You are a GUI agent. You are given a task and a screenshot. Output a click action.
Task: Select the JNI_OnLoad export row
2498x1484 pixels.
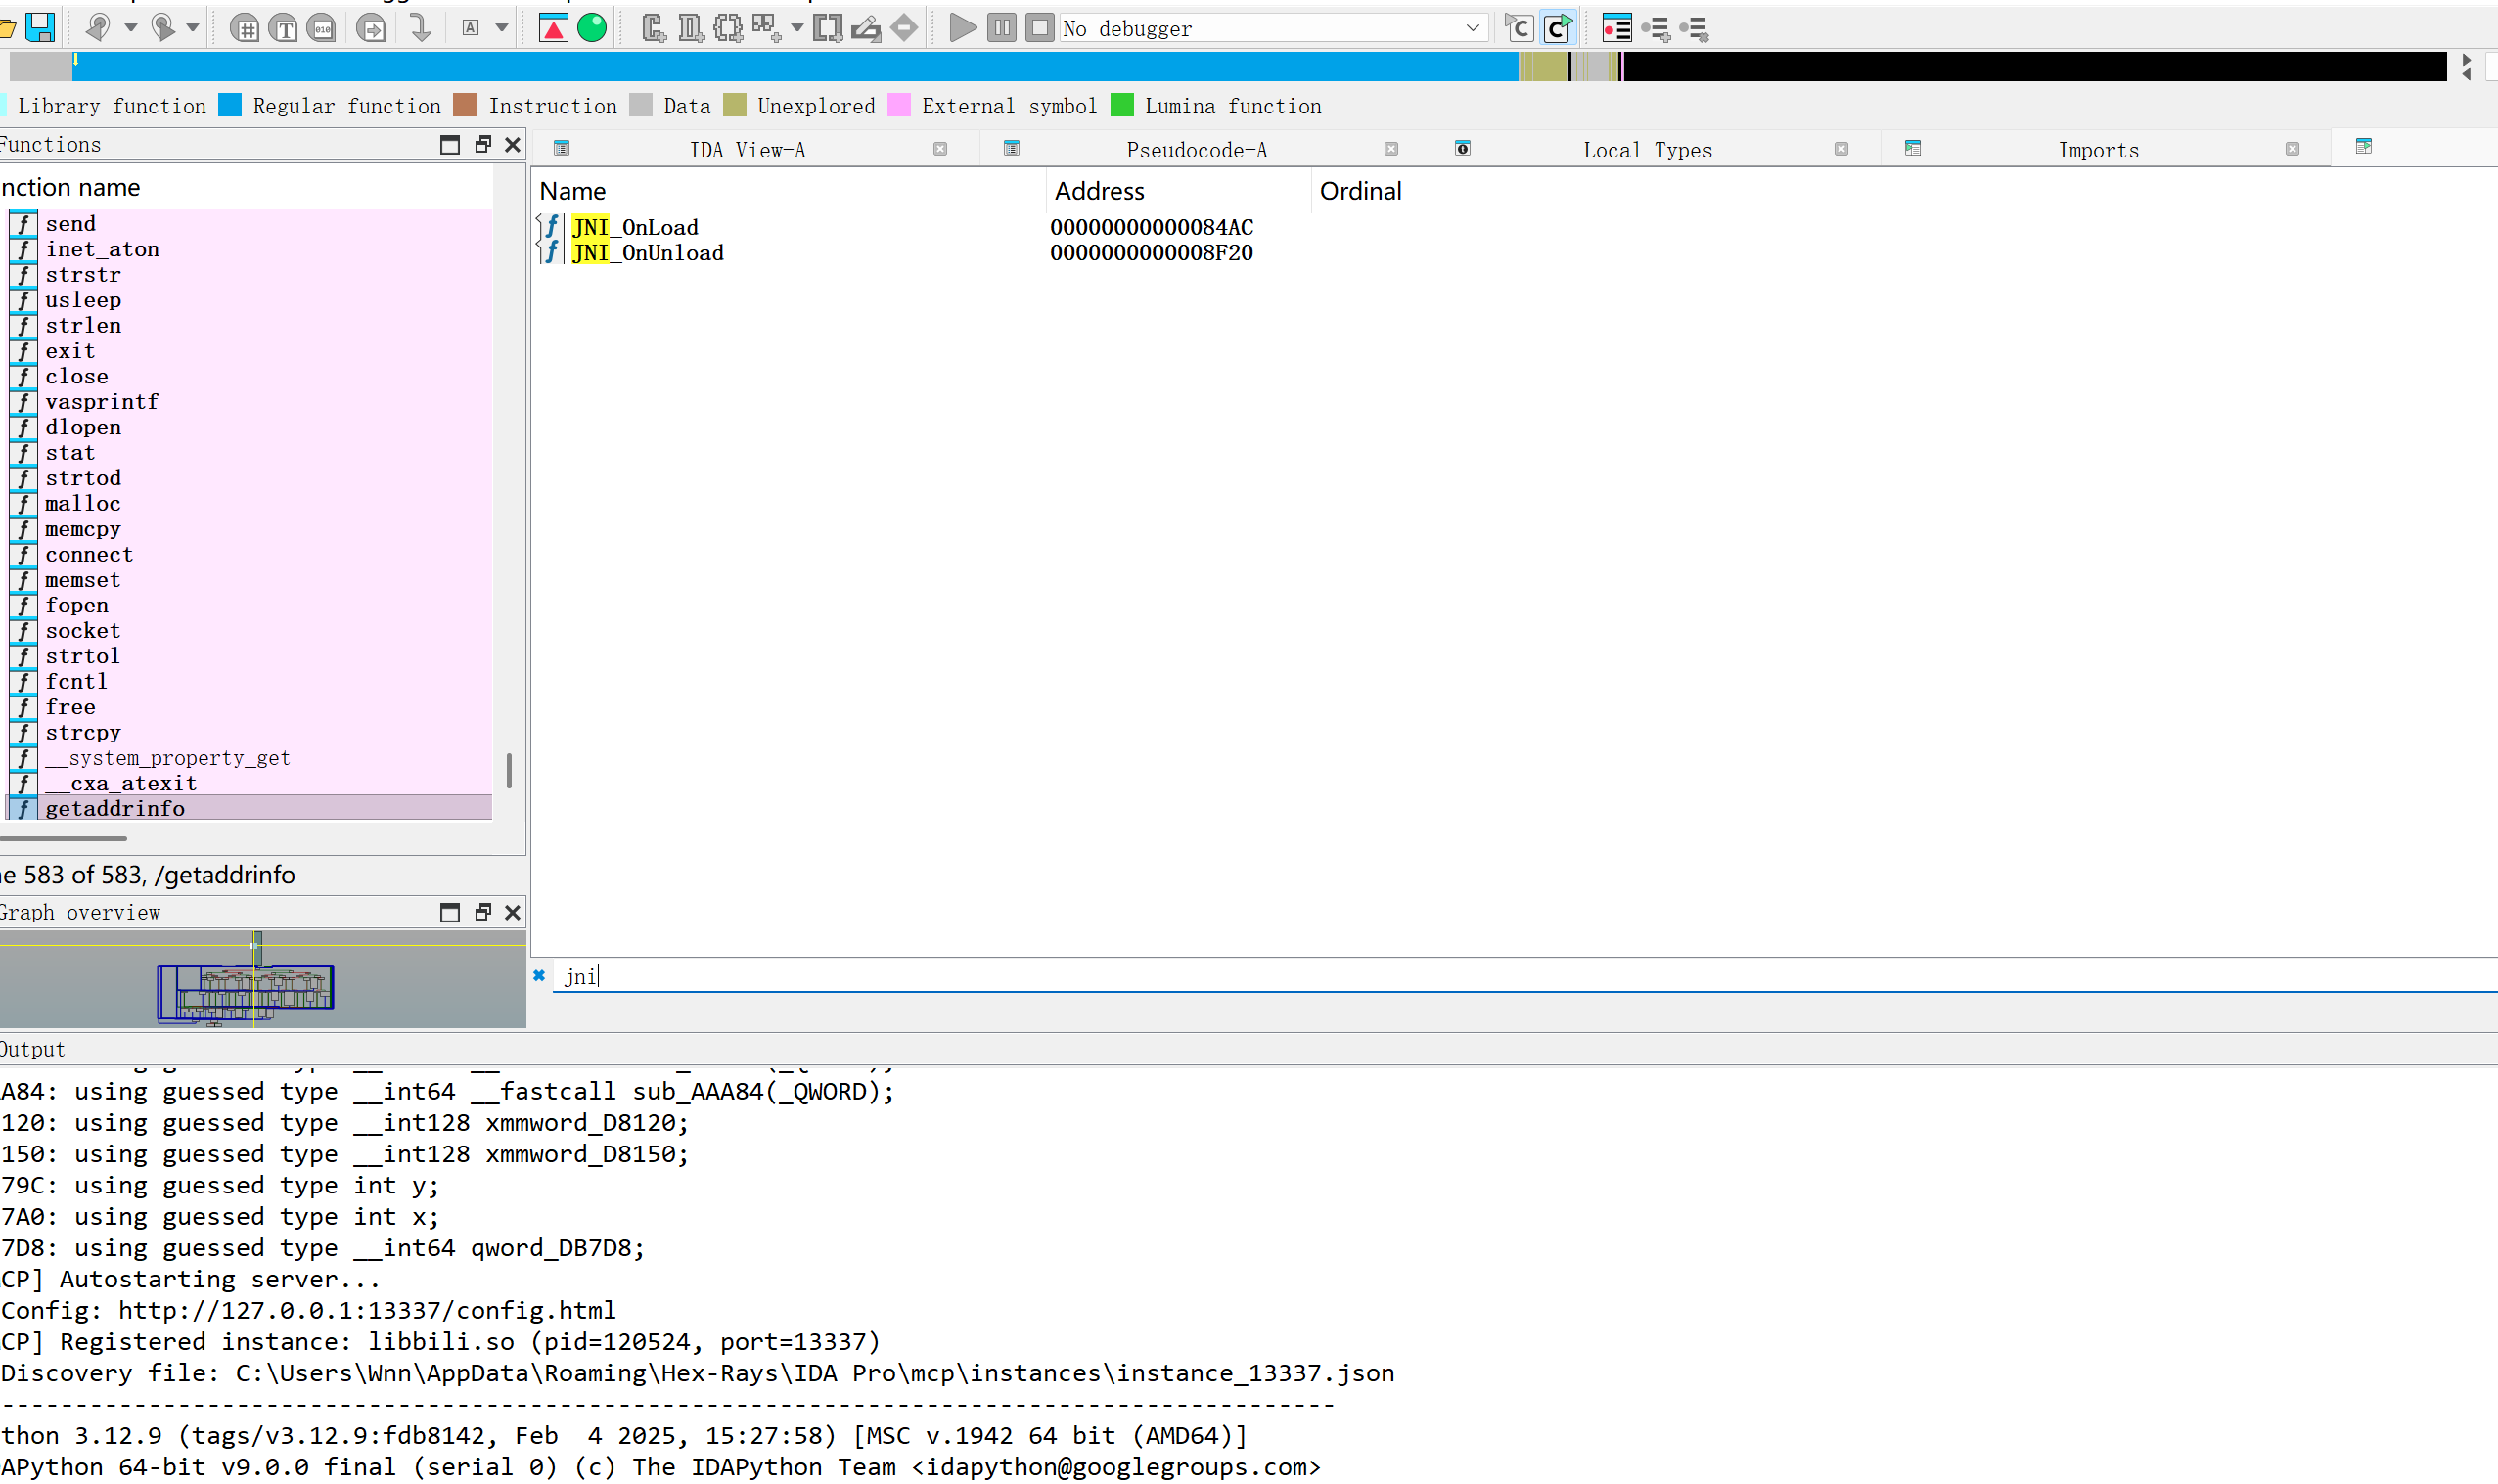click(x=1515, y=227)
